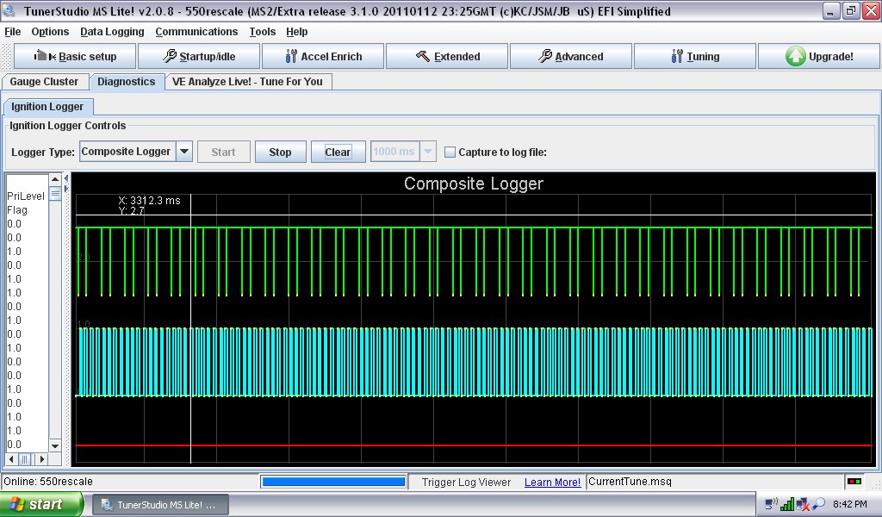Click the wireless signal strength tray icon
The image size is (882, 517).
pos(786,504)
